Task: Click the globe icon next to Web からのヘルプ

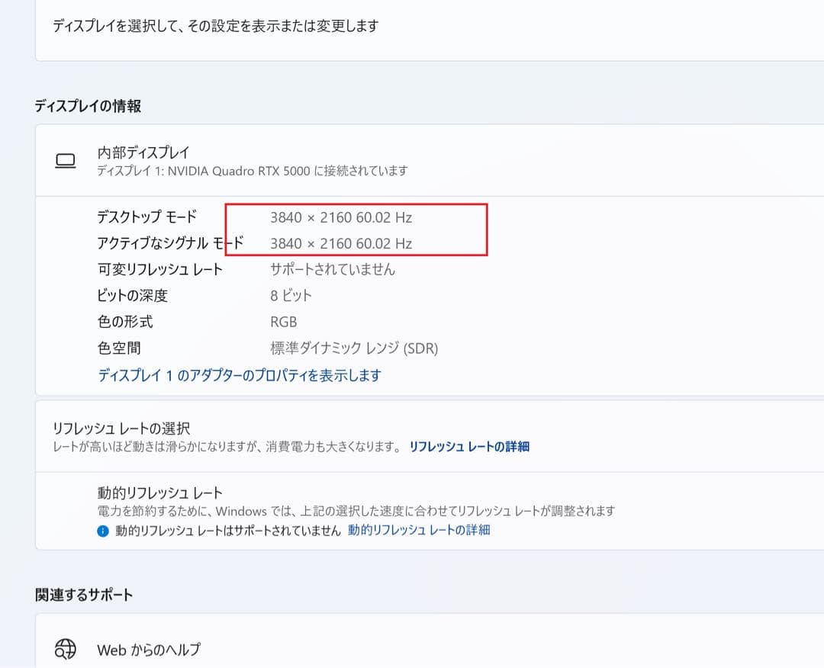Action: tap(66, 649)
